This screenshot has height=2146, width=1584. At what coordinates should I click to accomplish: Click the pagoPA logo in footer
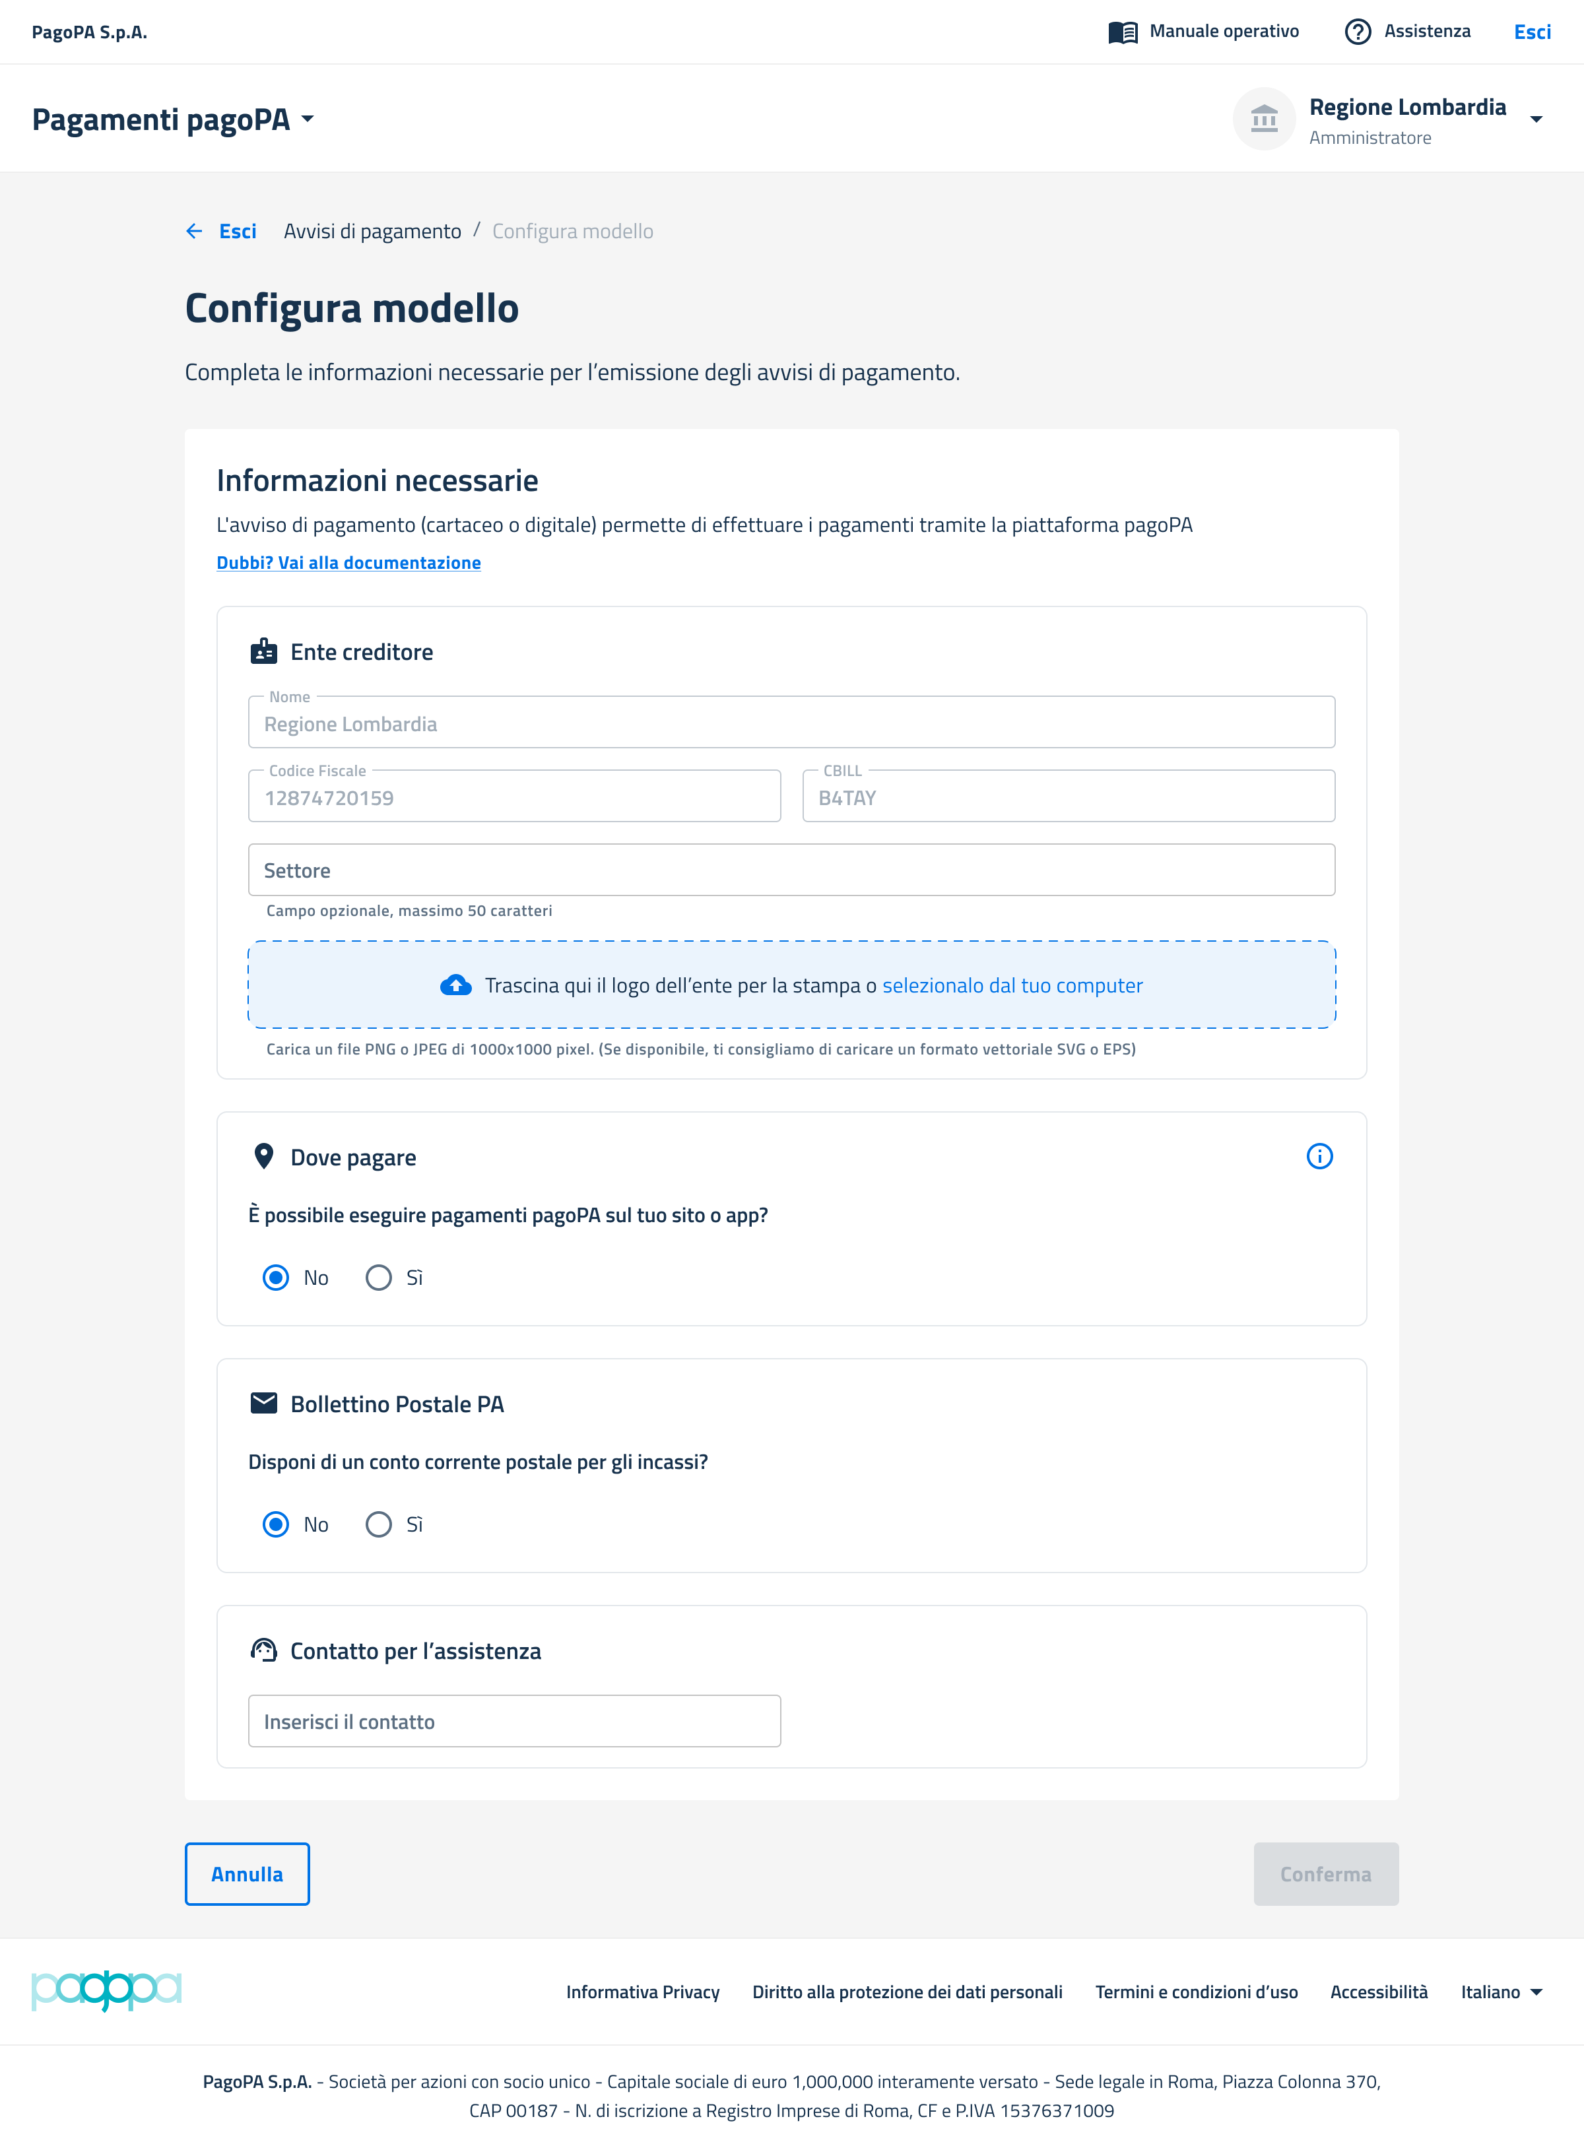(106, 1991)
